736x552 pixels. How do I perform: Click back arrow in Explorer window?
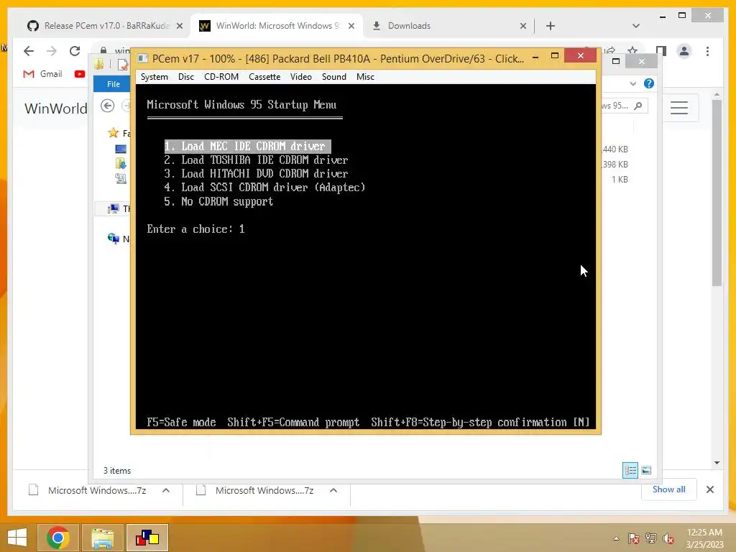coord(108,106)
